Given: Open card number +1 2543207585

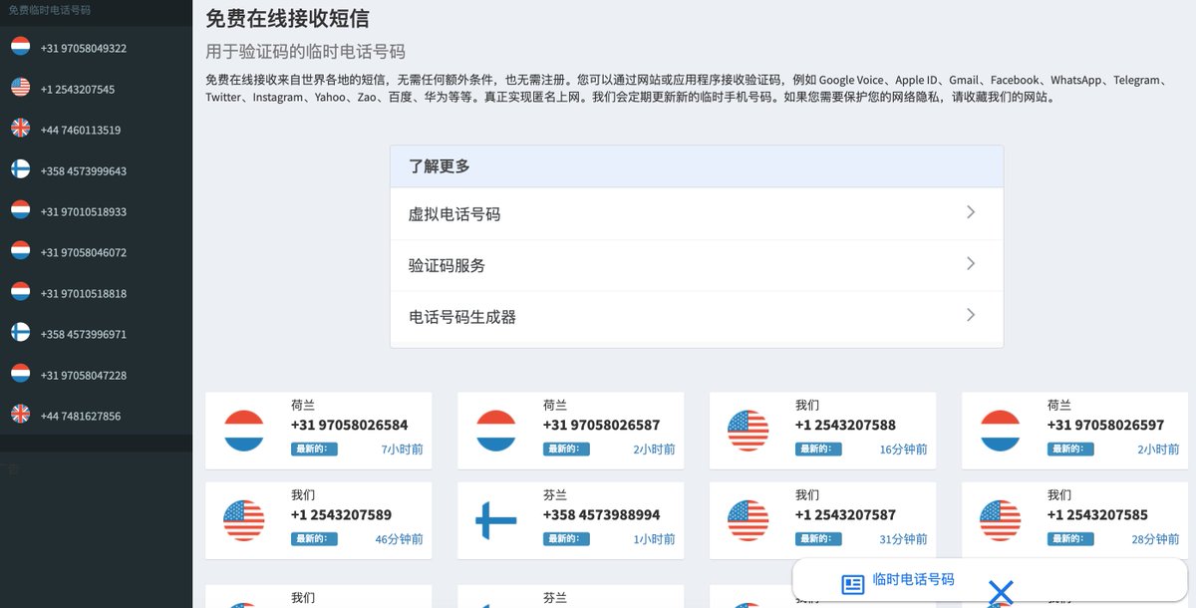Looking at the screenshot, I should point(1097,514).
